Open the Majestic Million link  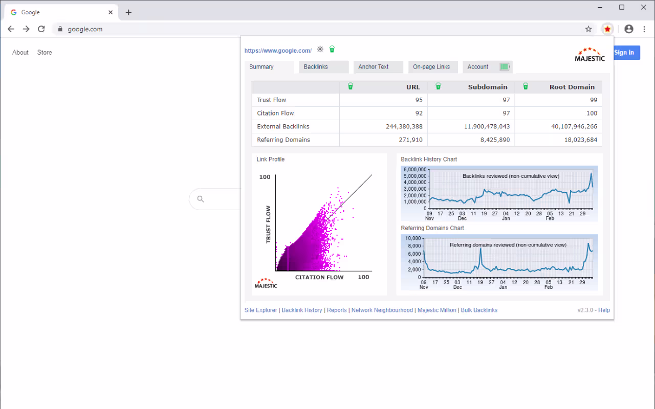coord(436,310)
